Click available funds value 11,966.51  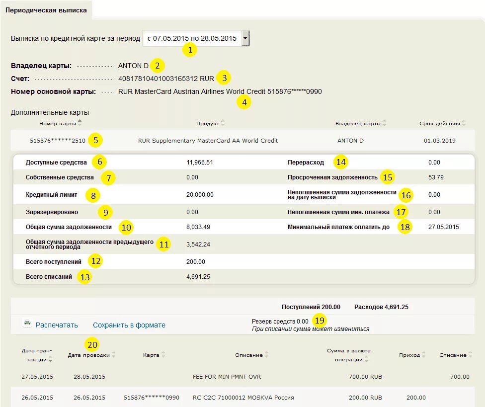tap(199, 163)
